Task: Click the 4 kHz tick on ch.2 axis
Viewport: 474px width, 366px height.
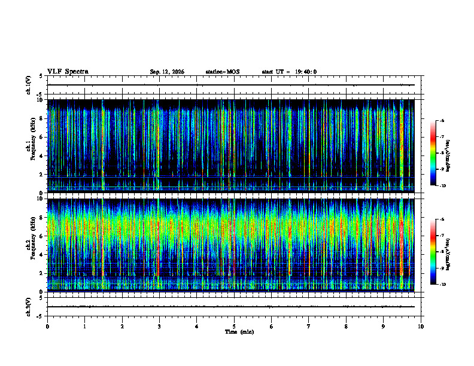Action: (44, 255)
